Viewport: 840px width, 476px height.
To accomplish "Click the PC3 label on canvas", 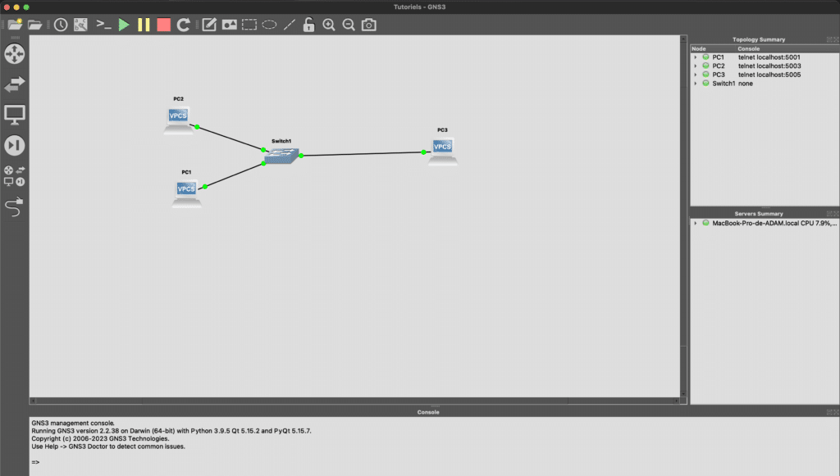I will (x=442, y=130).
